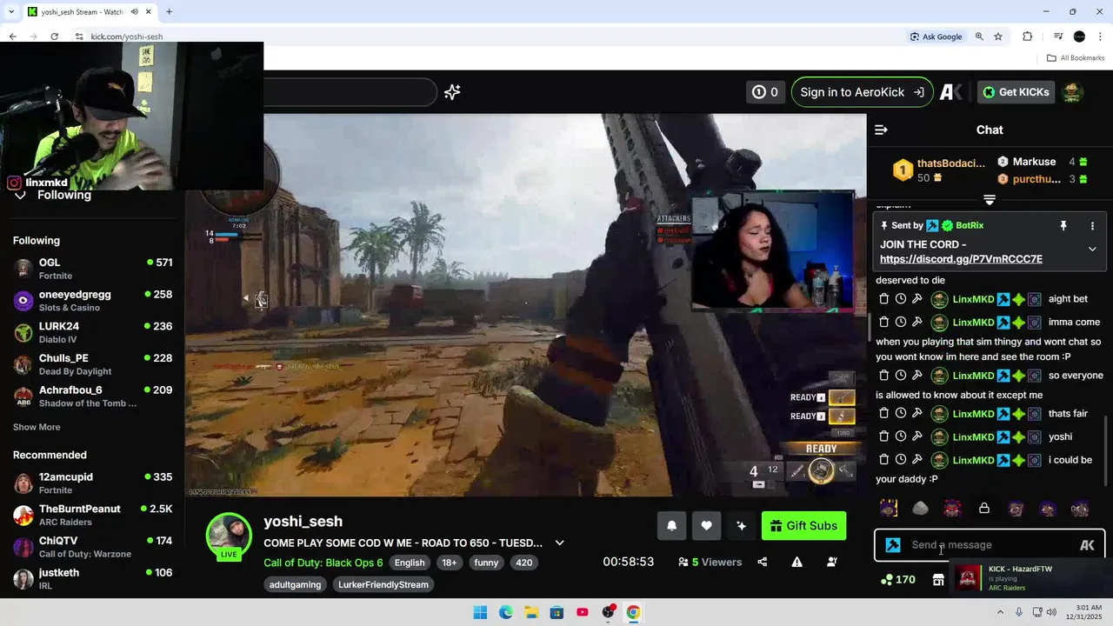Open LURK24 channel in sidebar
The height and width of the screenshot is (626, 1113).
pos(92,332)
